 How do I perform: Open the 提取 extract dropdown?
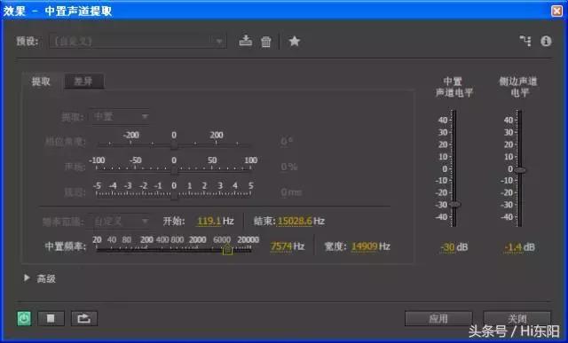point(120,117)
